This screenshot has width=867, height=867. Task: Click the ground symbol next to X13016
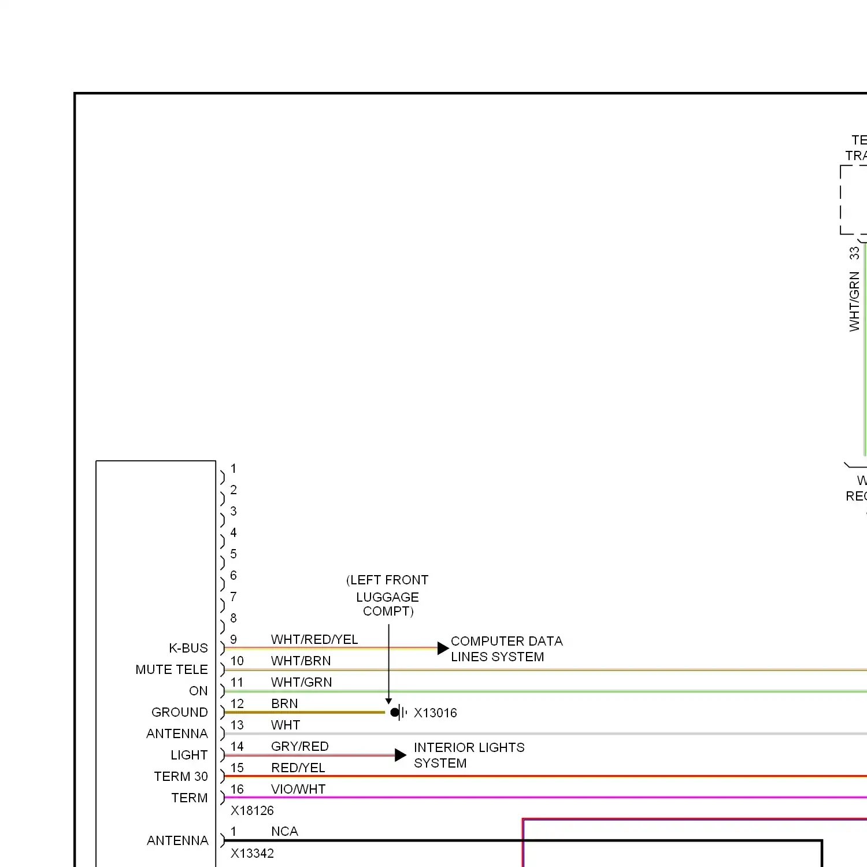[x=399, y=712]
